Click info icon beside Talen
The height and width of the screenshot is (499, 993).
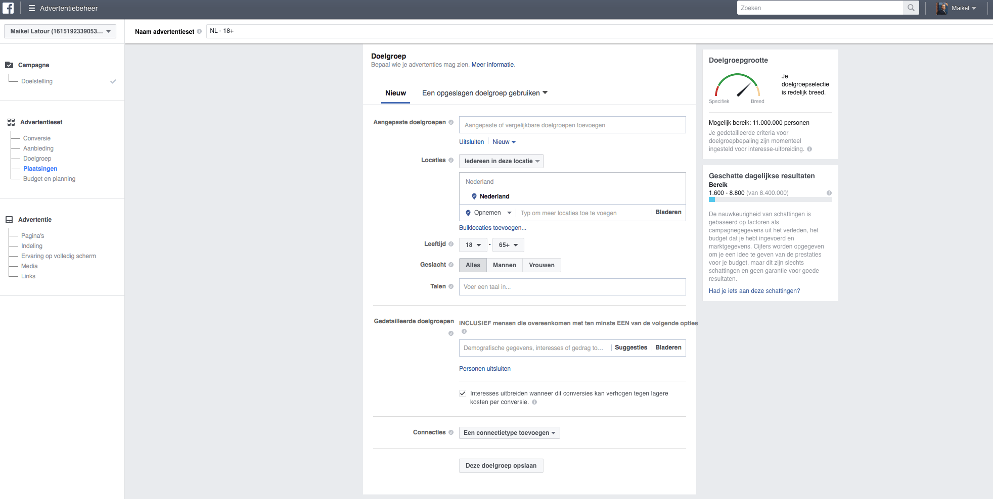tap(451, 286)
